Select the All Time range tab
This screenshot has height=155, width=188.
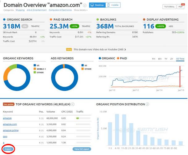click(180, 59)
